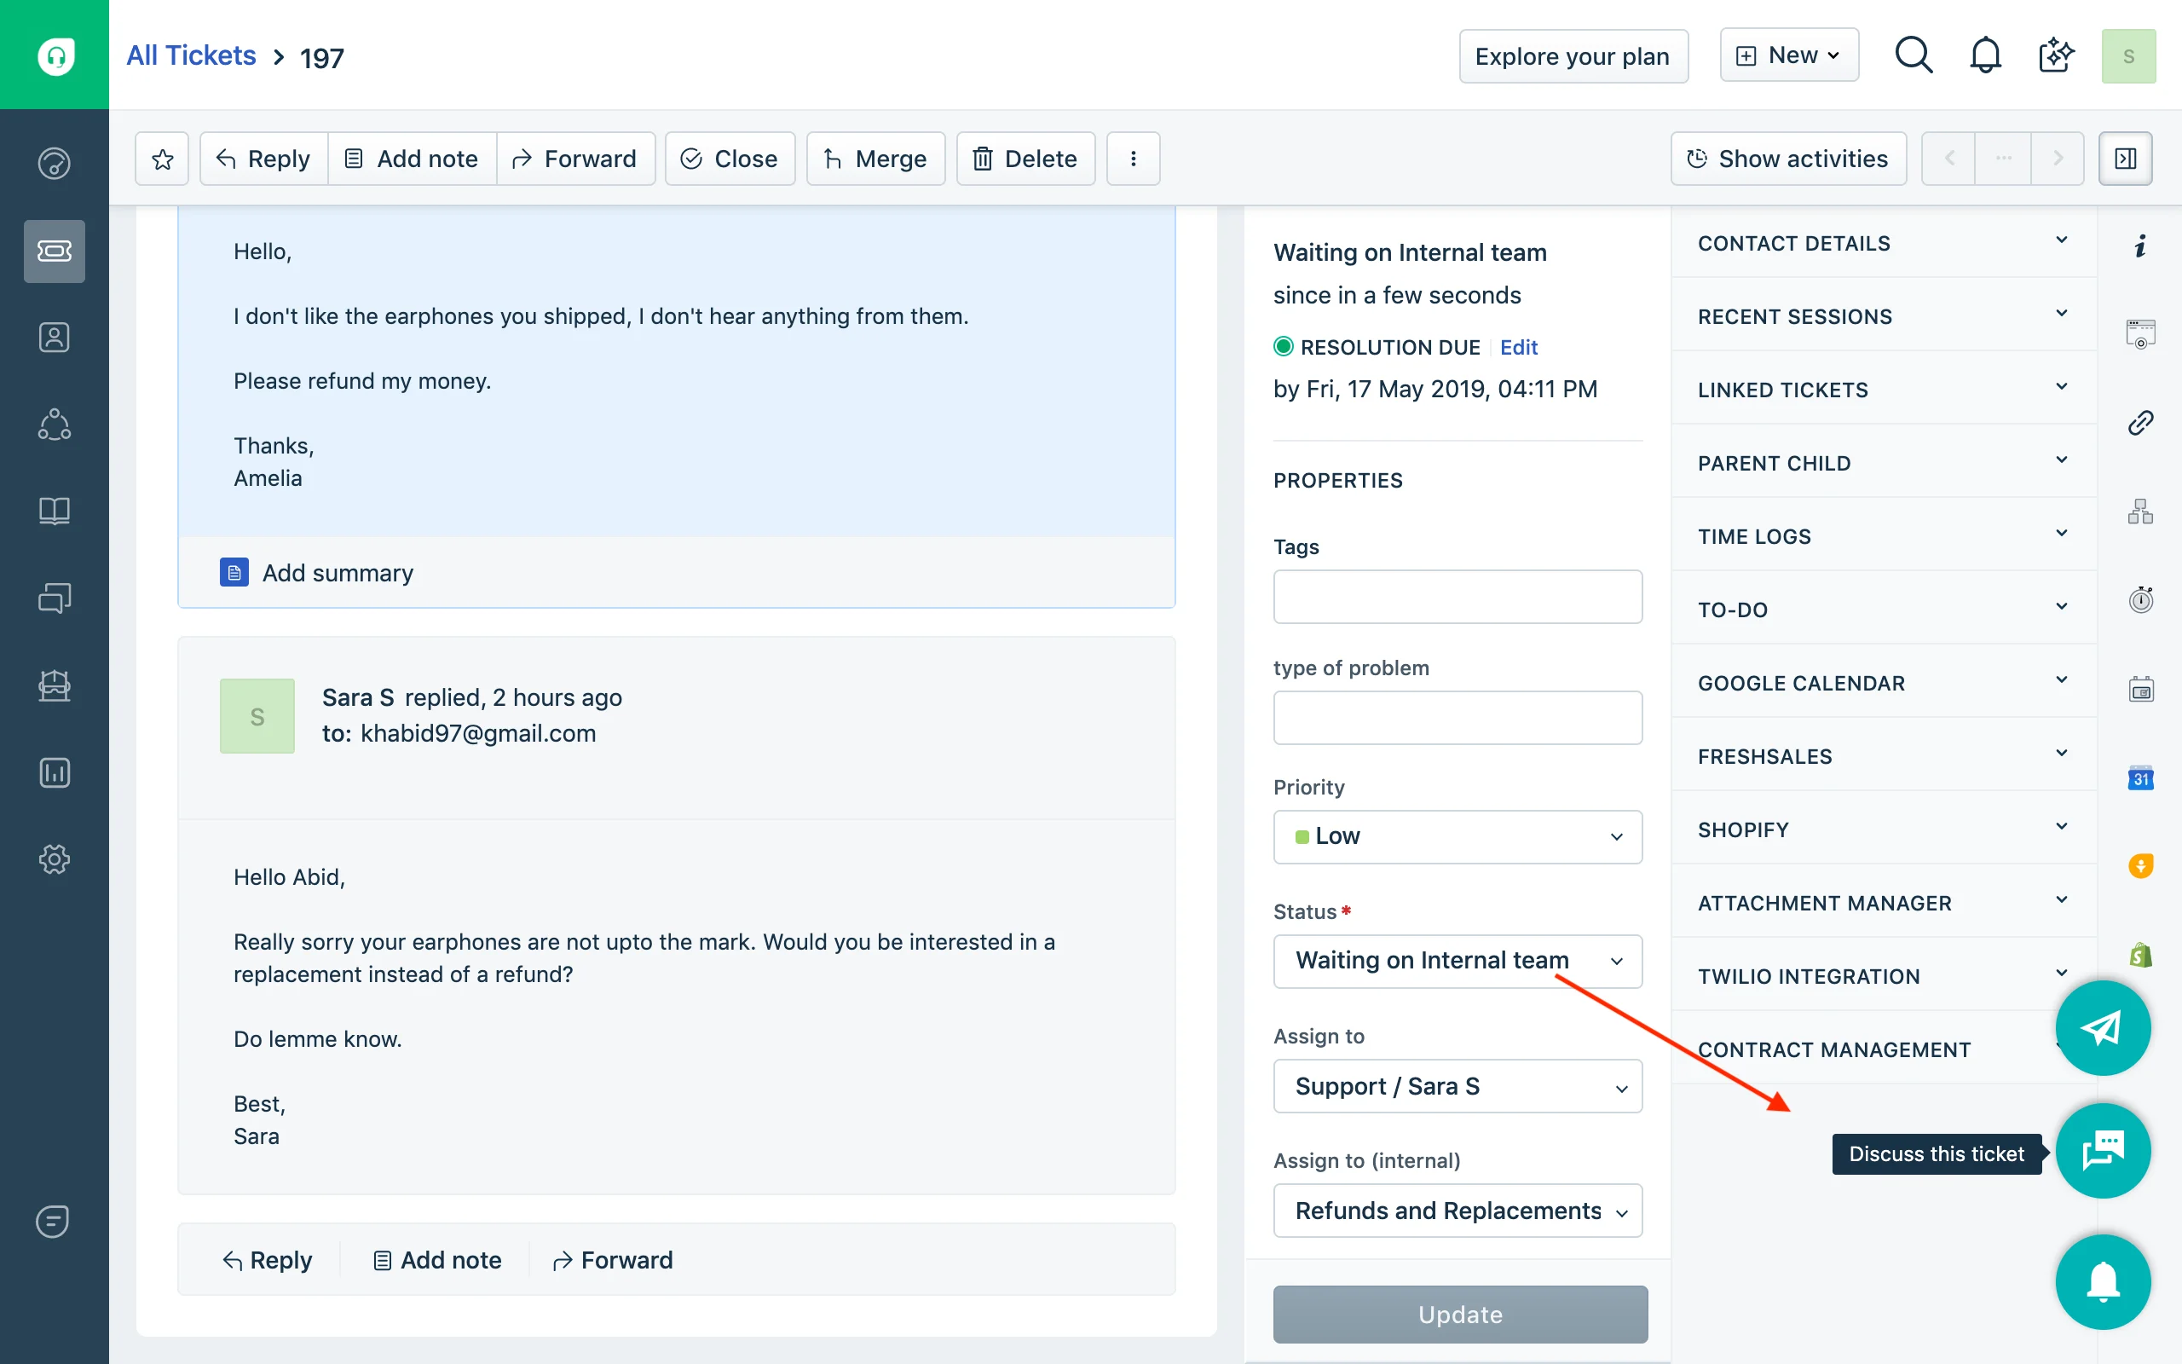Click the notification bell icon

(1986, 54)
